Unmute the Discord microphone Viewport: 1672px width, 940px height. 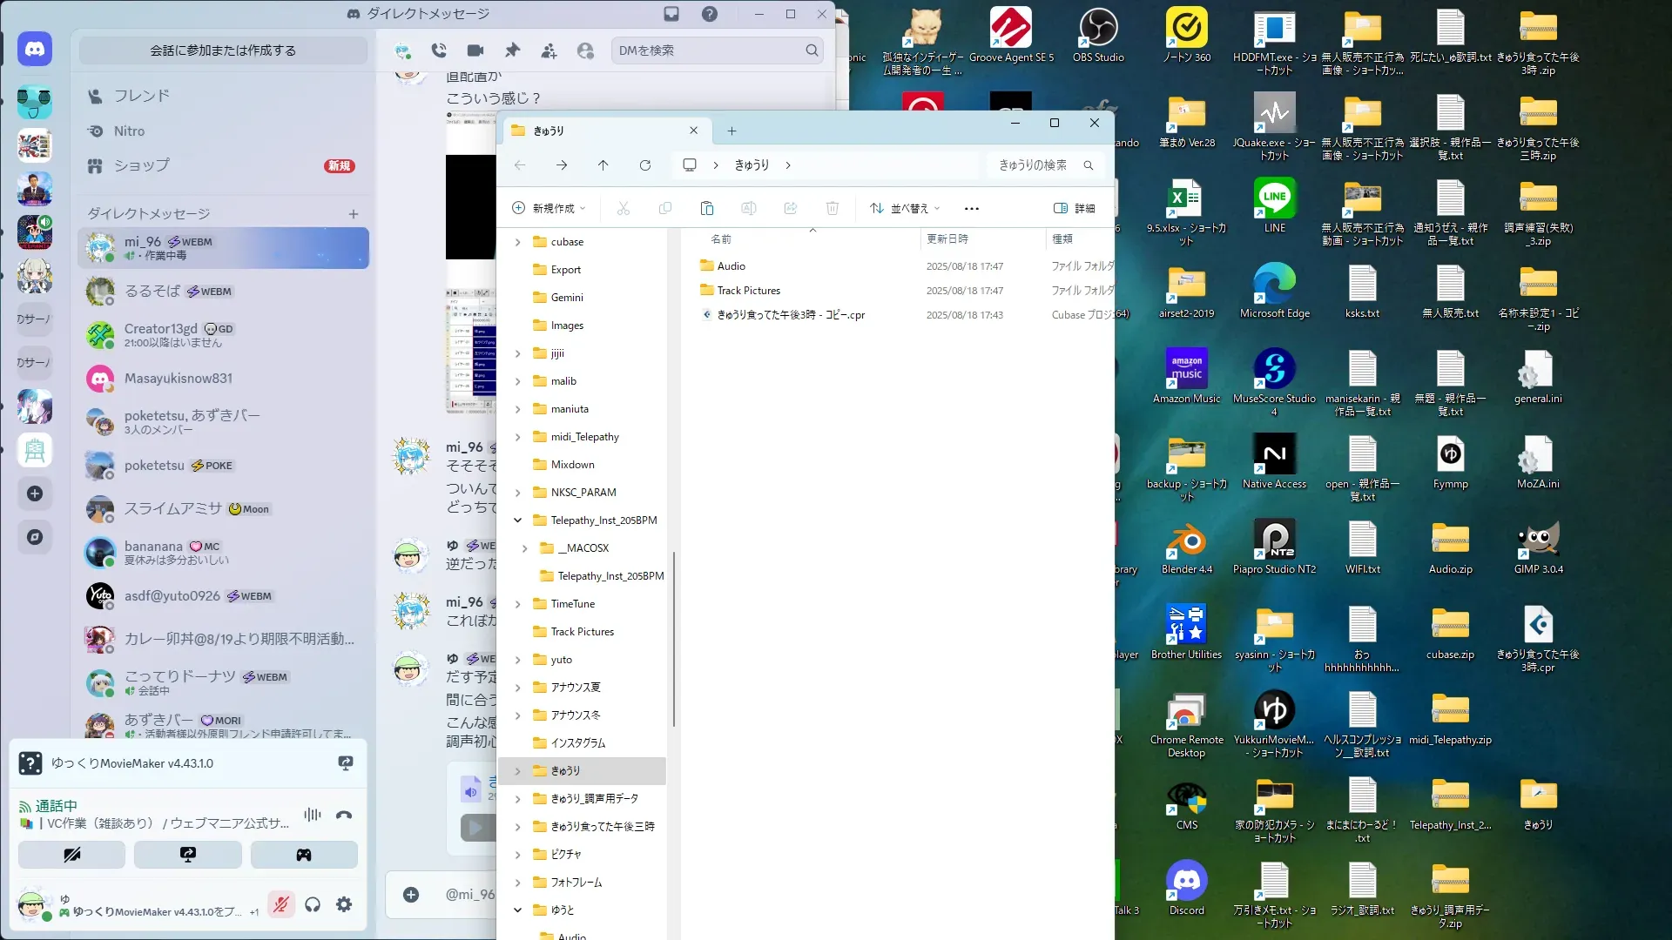280,904
